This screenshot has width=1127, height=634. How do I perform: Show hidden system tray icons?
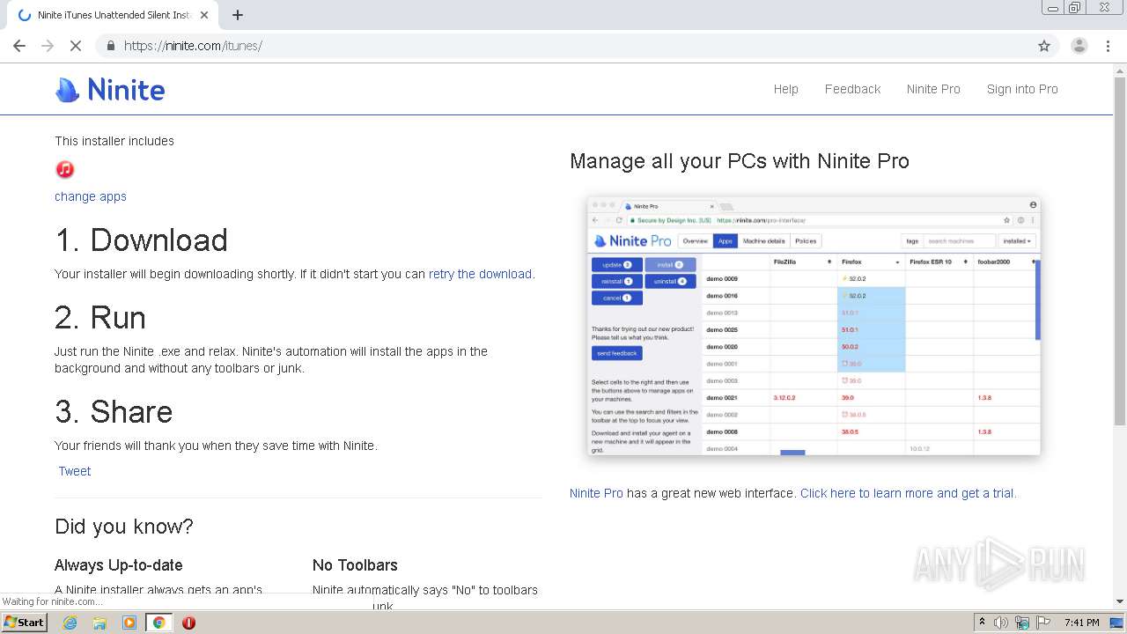click(982, 623)
